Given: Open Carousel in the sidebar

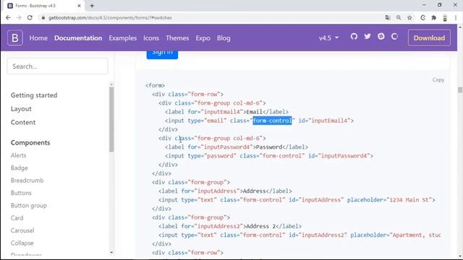Looking at the screenshot, I should click(x=22, y=230).
